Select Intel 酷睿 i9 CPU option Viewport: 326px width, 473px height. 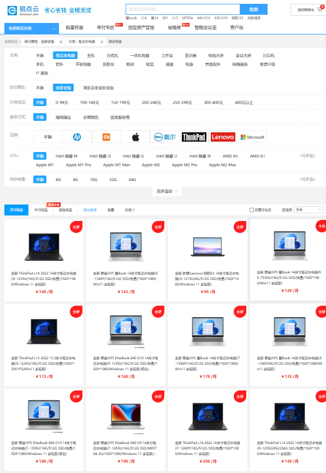200,156
